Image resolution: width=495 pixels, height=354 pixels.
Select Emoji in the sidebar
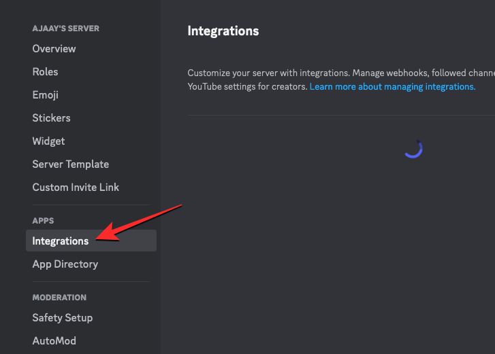(45, 95)
